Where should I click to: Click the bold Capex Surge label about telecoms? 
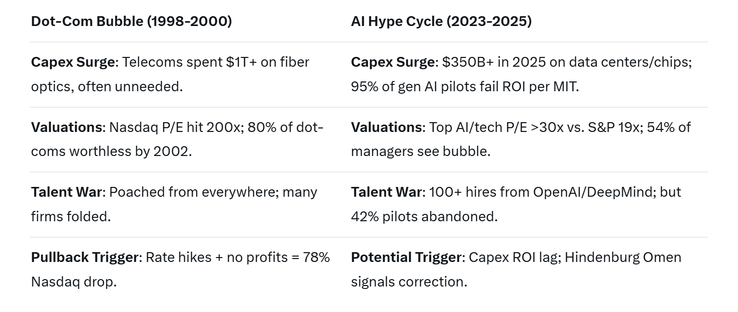coord(74,62)
